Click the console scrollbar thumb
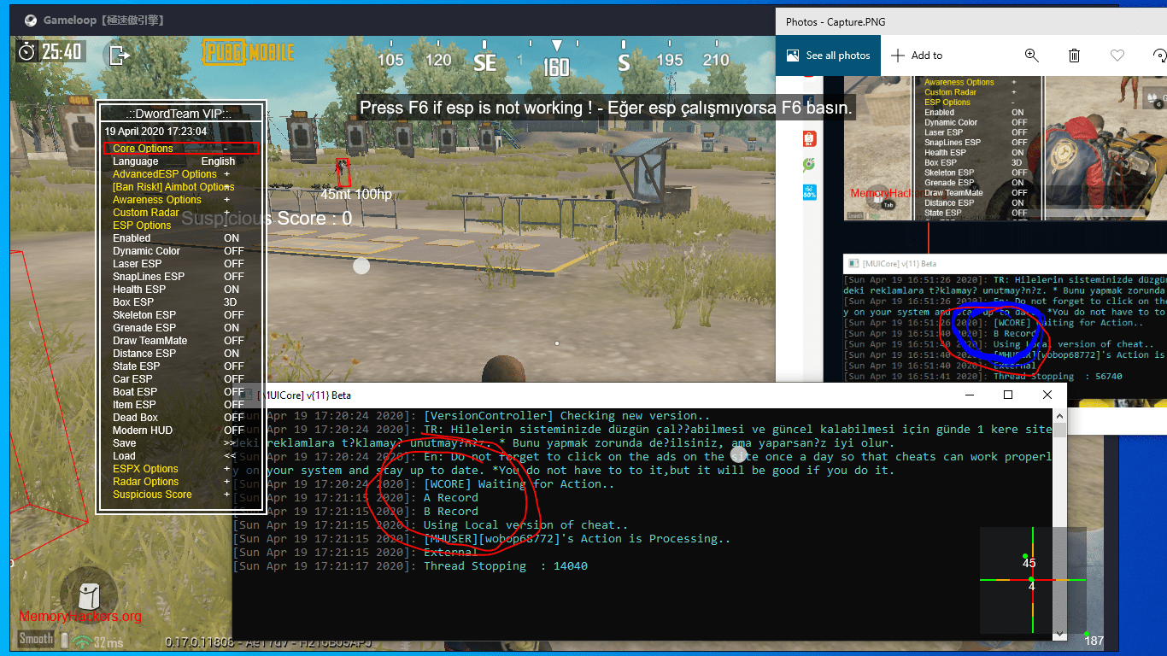 [x=1059, y=430]
